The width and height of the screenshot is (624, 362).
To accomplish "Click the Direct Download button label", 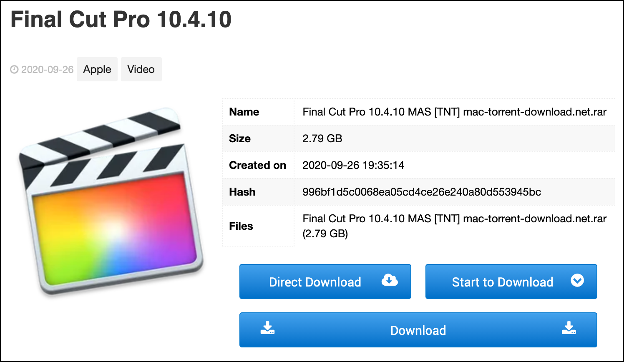I will pyautogui.click(x=315, y=282).
